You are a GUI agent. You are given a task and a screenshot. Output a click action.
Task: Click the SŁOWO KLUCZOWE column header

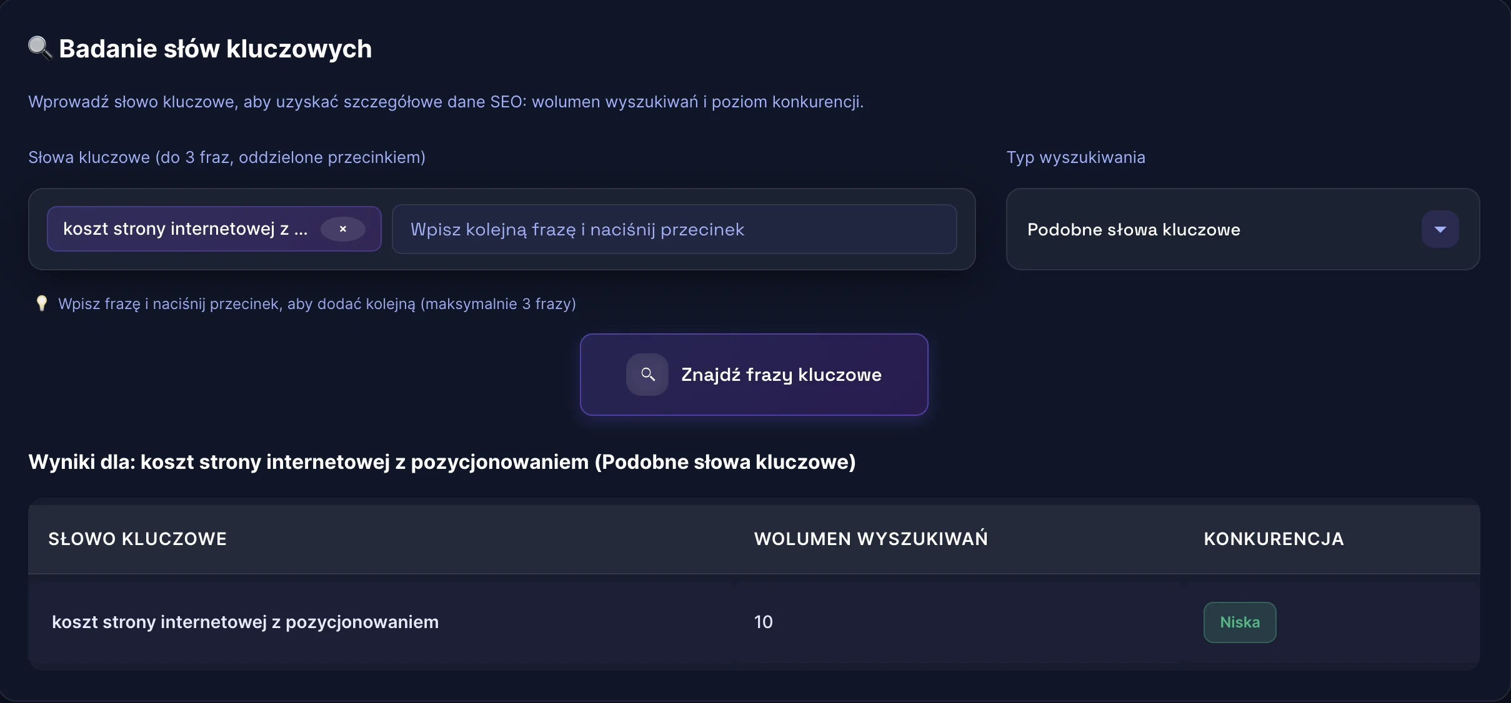137,538
